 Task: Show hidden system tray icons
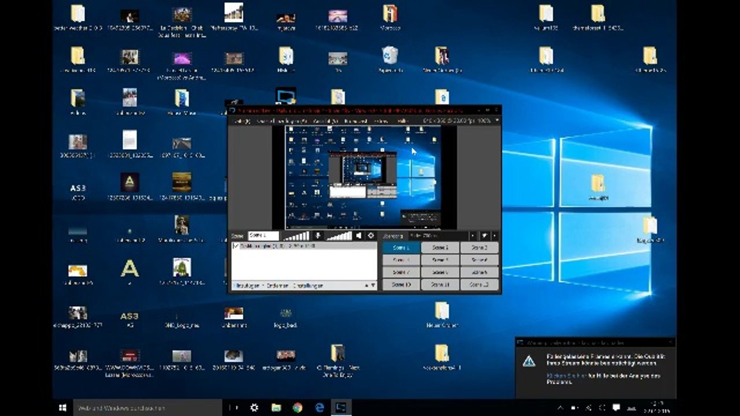[560, 407]
